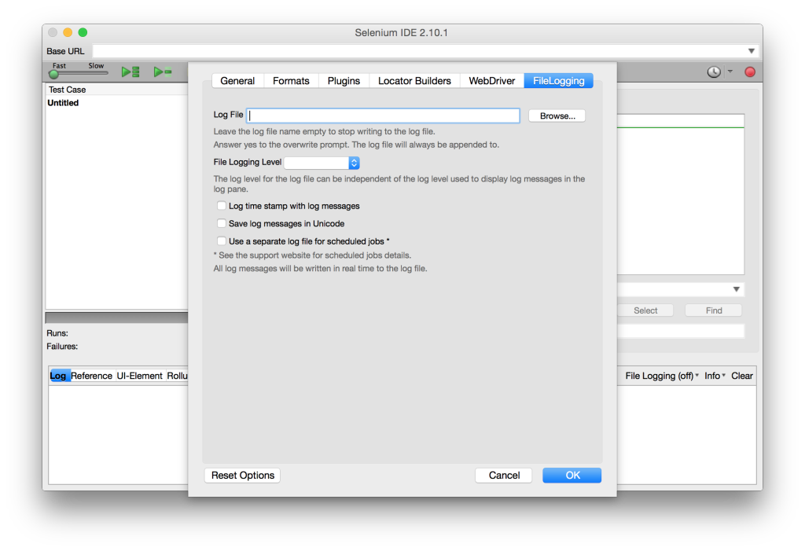805x551 pixels.
Task: Enable Save log messages in Unicode
Action: (x=221, y=223)
